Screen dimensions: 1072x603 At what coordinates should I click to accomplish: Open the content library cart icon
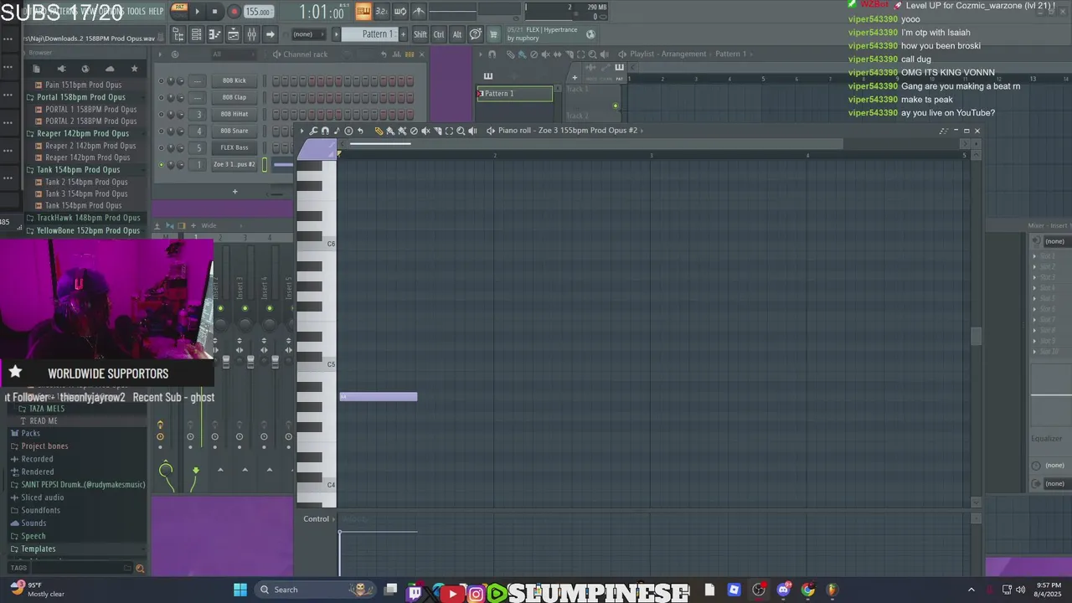[492, 34]
